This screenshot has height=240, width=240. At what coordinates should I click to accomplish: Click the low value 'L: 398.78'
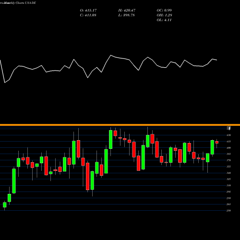pos(126,15)
